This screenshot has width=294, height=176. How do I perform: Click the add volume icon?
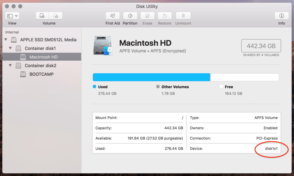[x=42, y=16]
